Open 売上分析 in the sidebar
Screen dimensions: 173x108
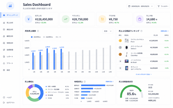[x=10, y=23]
